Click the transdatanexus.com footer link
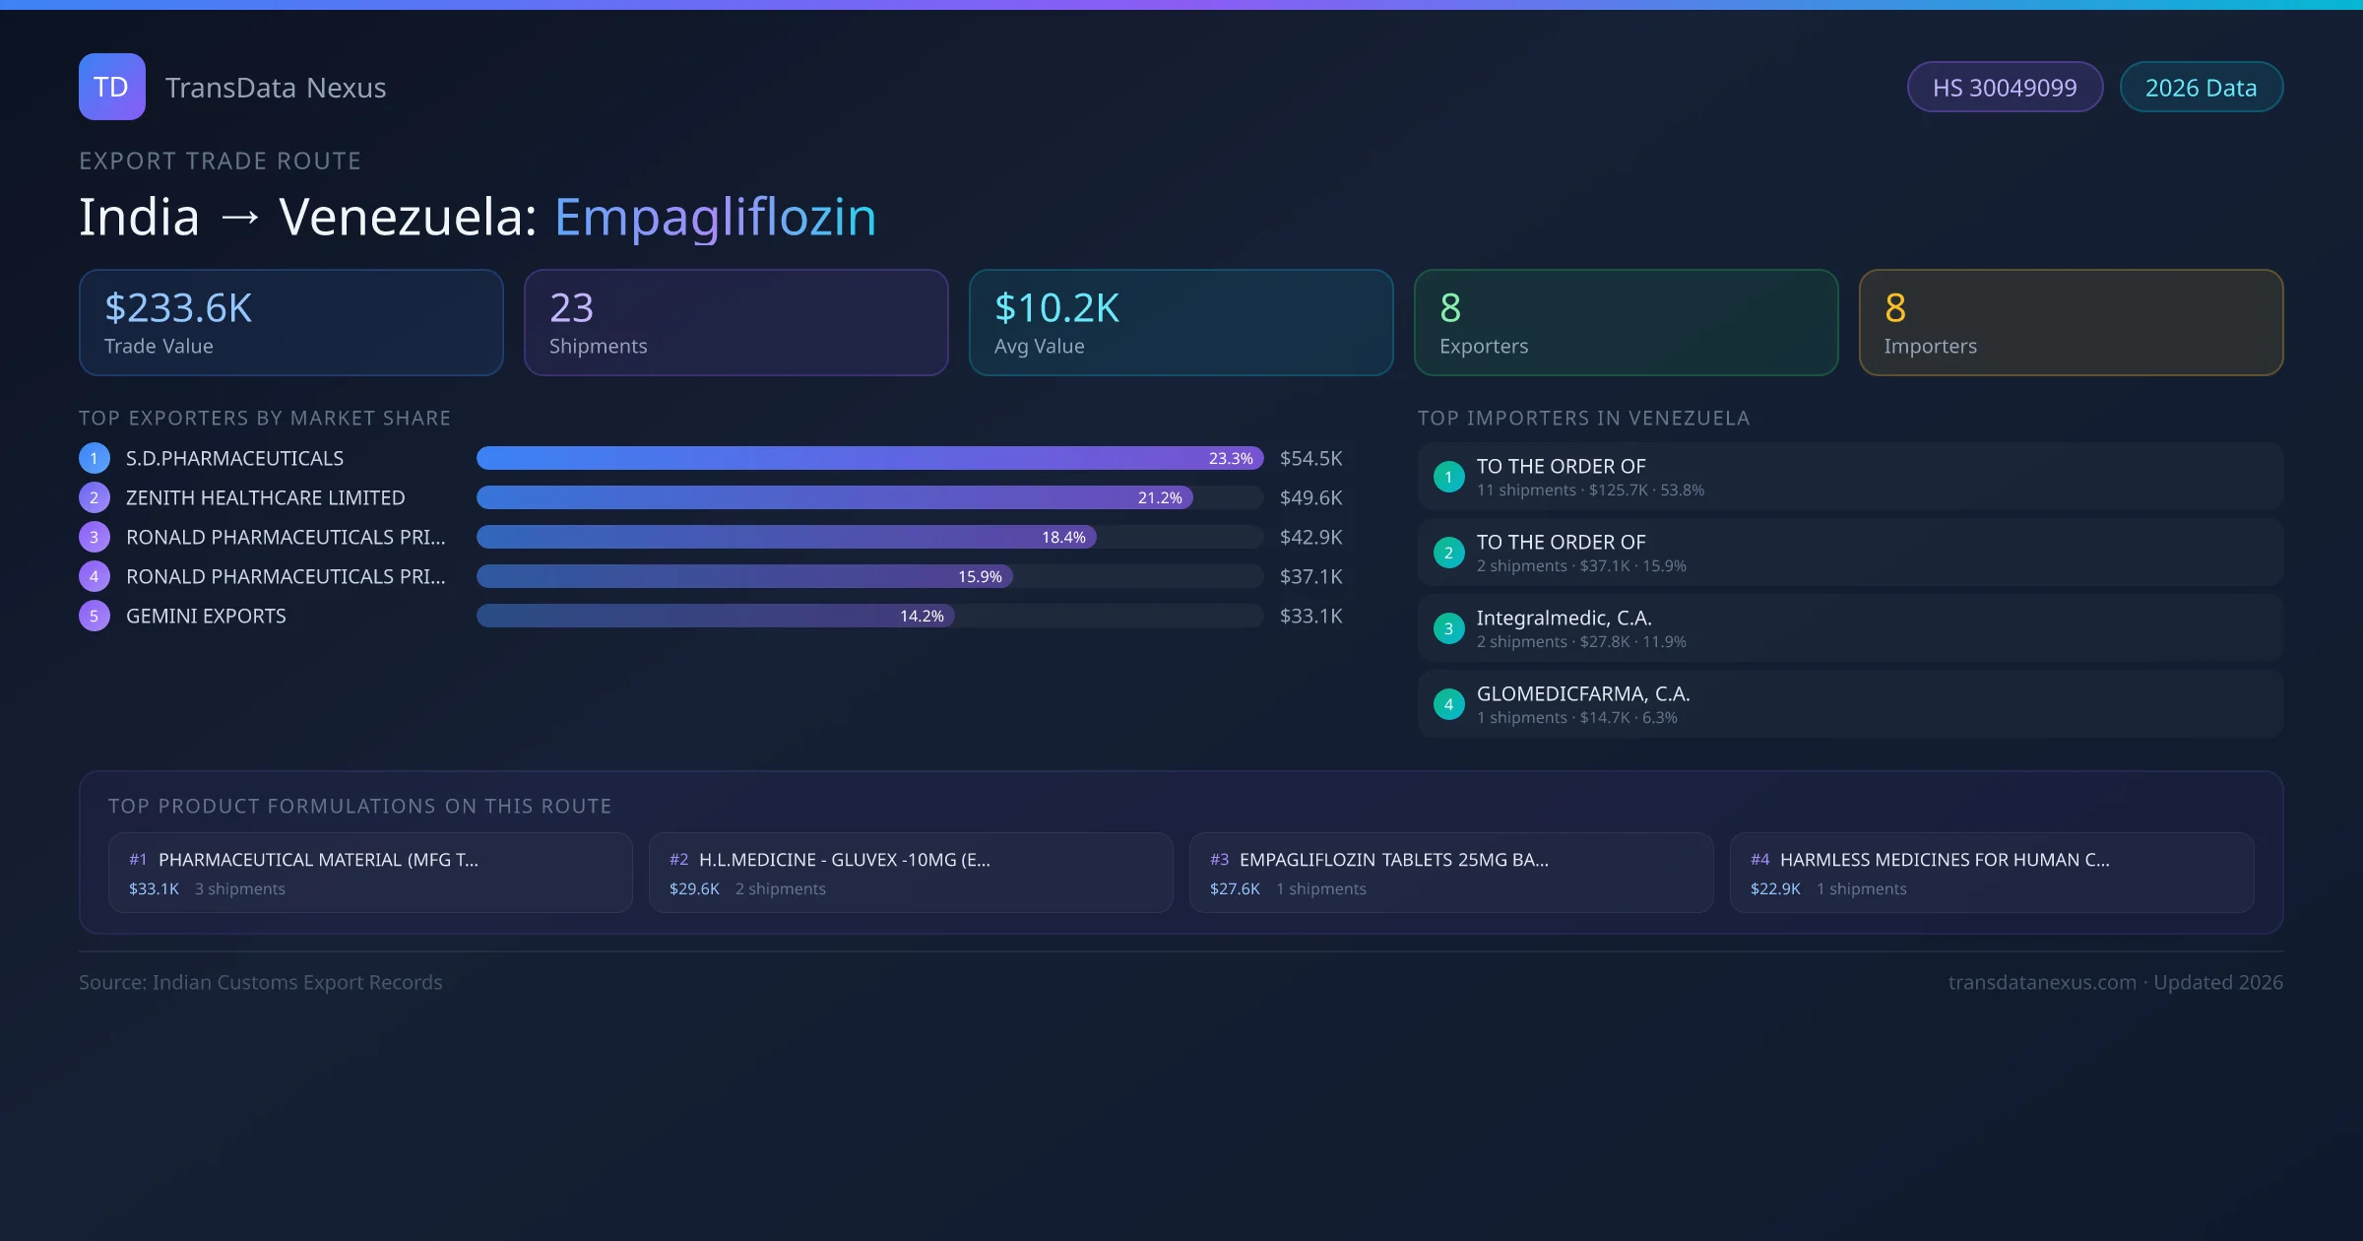The width and height of the screenshot is (2363, 1241). point(2041,982)
